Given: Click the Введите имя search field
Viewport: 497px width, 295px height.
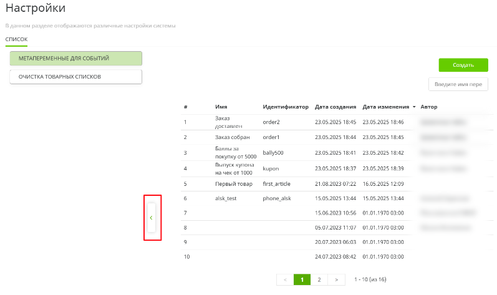Looking at the screenshot, I should (x=458, y=84).
